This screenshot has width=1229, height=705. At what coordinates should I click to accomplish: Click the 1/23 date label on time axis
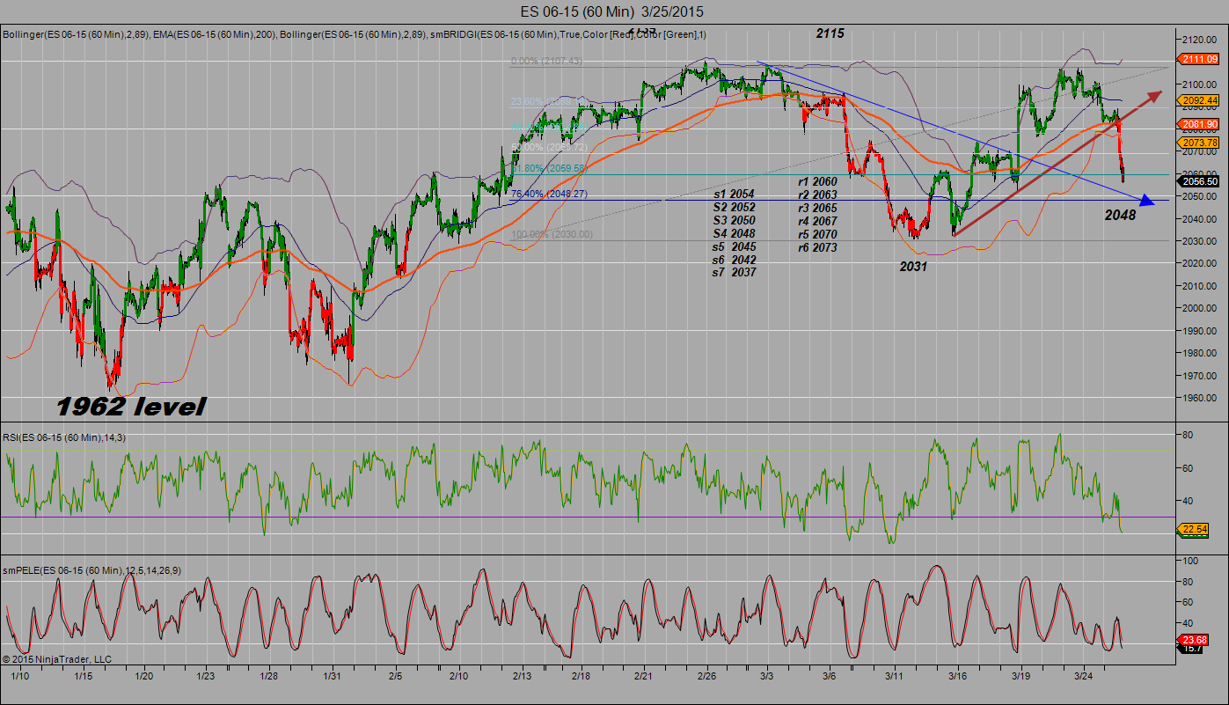pos(205,676)
